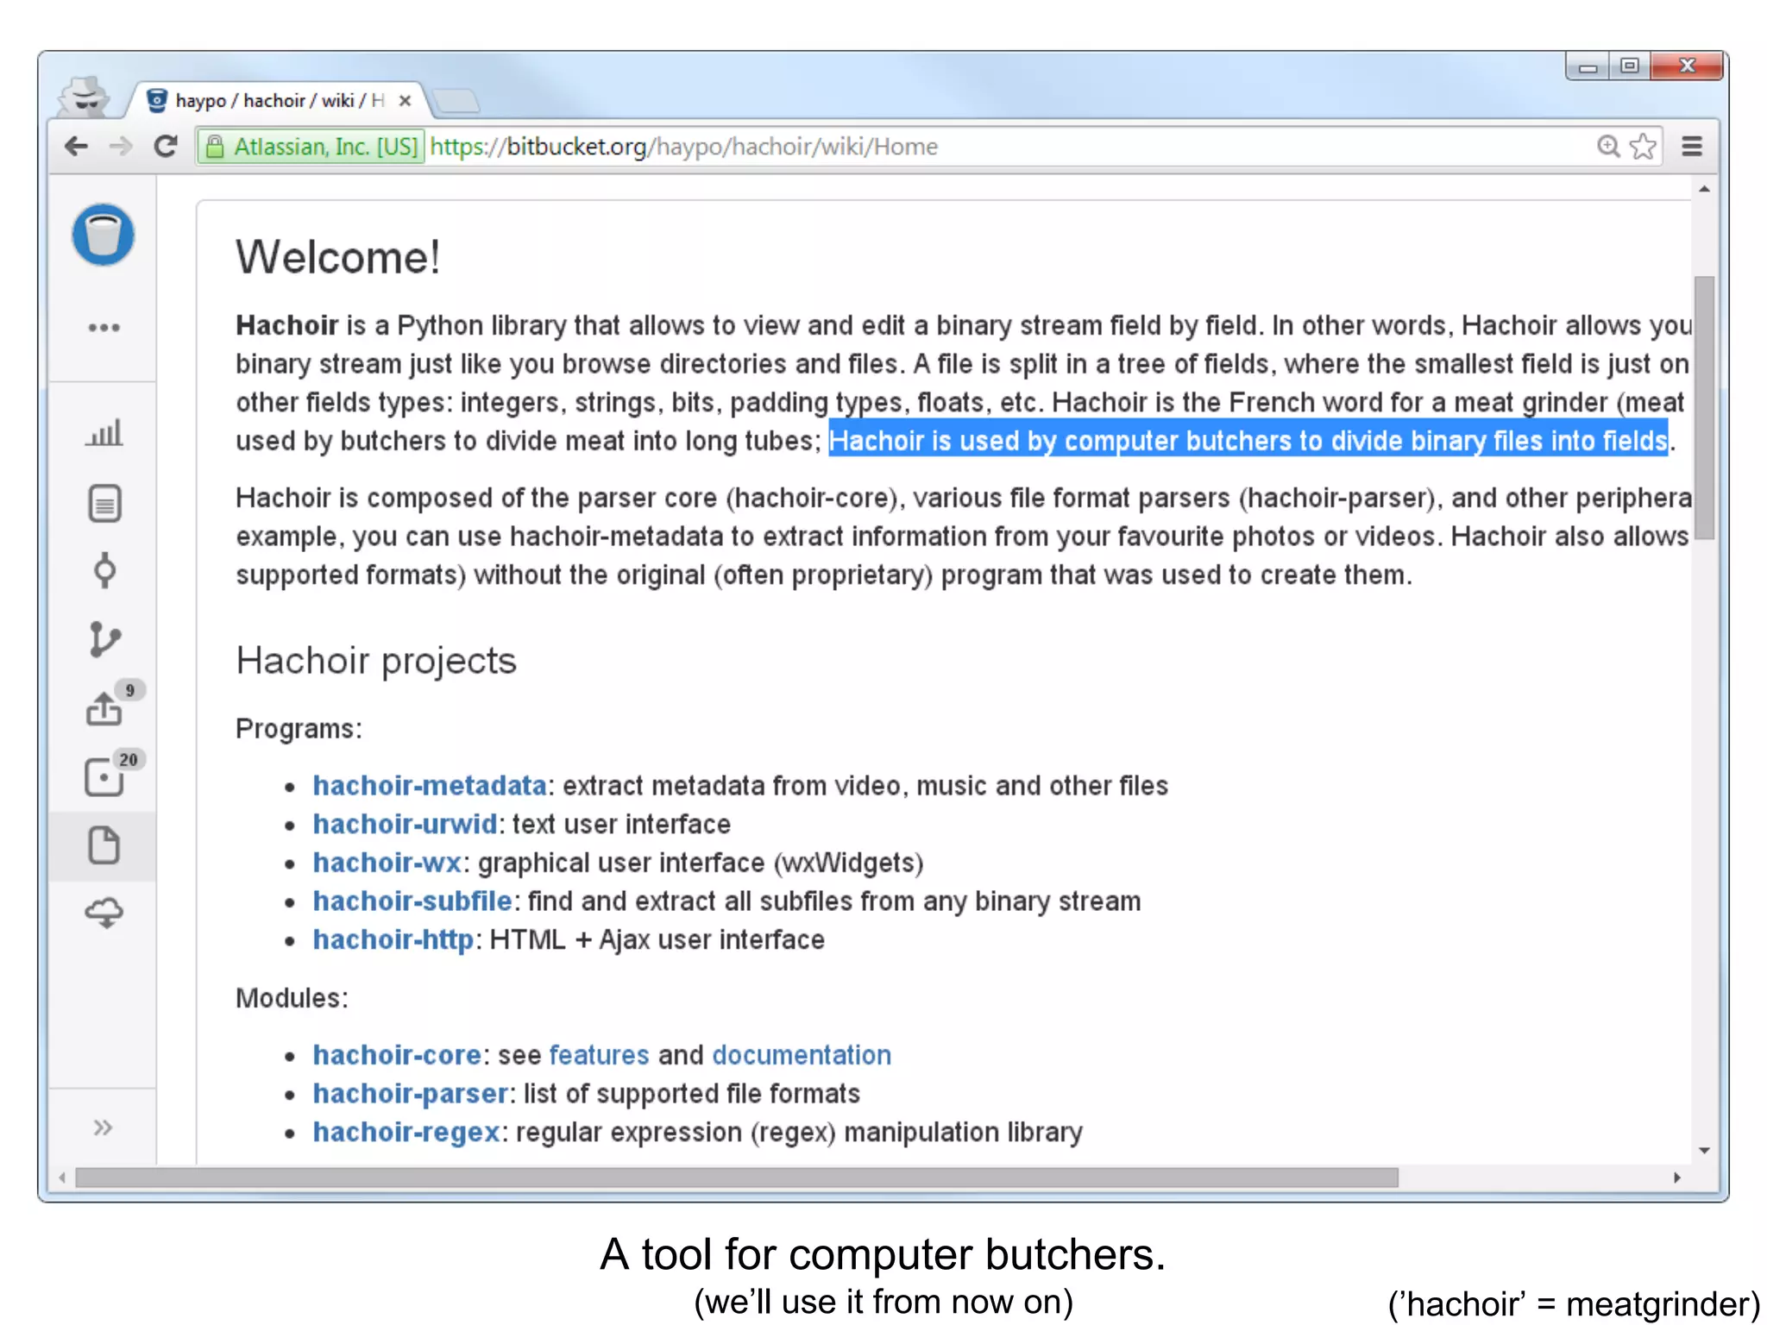Click the 'Hachoir projects' heading

(x=376, y=661)
